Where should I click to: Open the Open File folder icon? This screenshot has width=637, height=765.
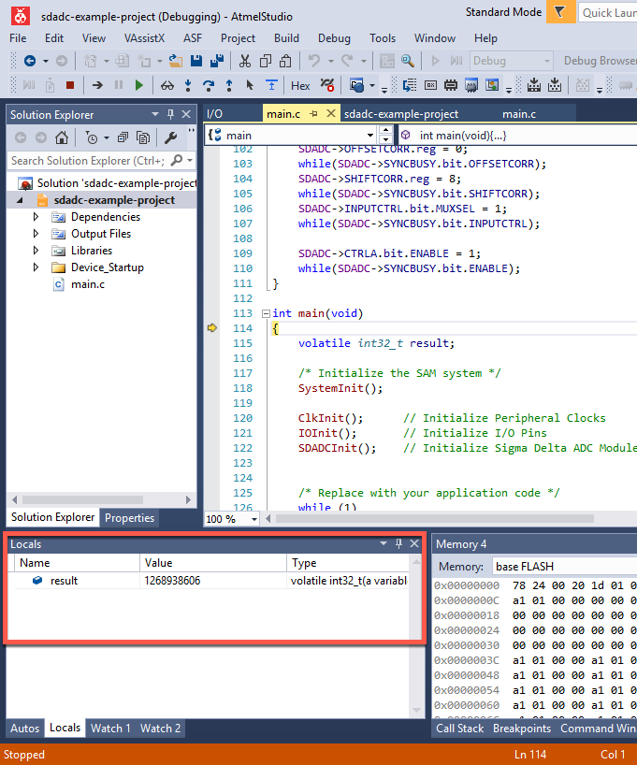tap(175, 61)
